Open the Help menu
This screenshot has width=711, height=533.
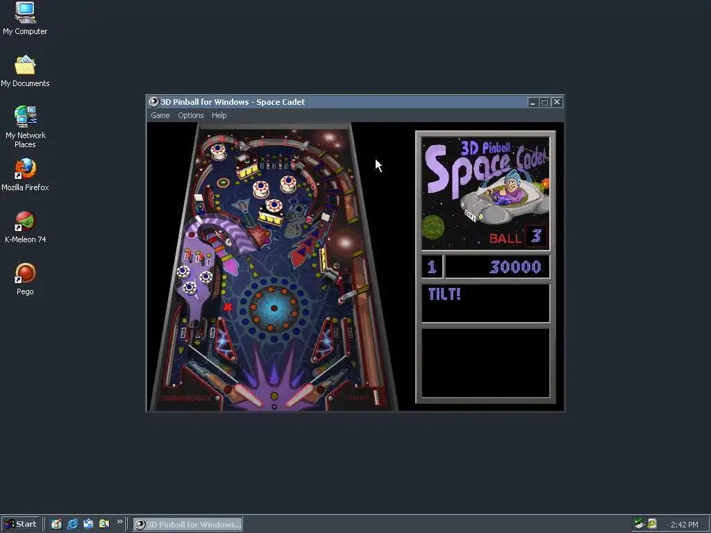coord(219,116)
